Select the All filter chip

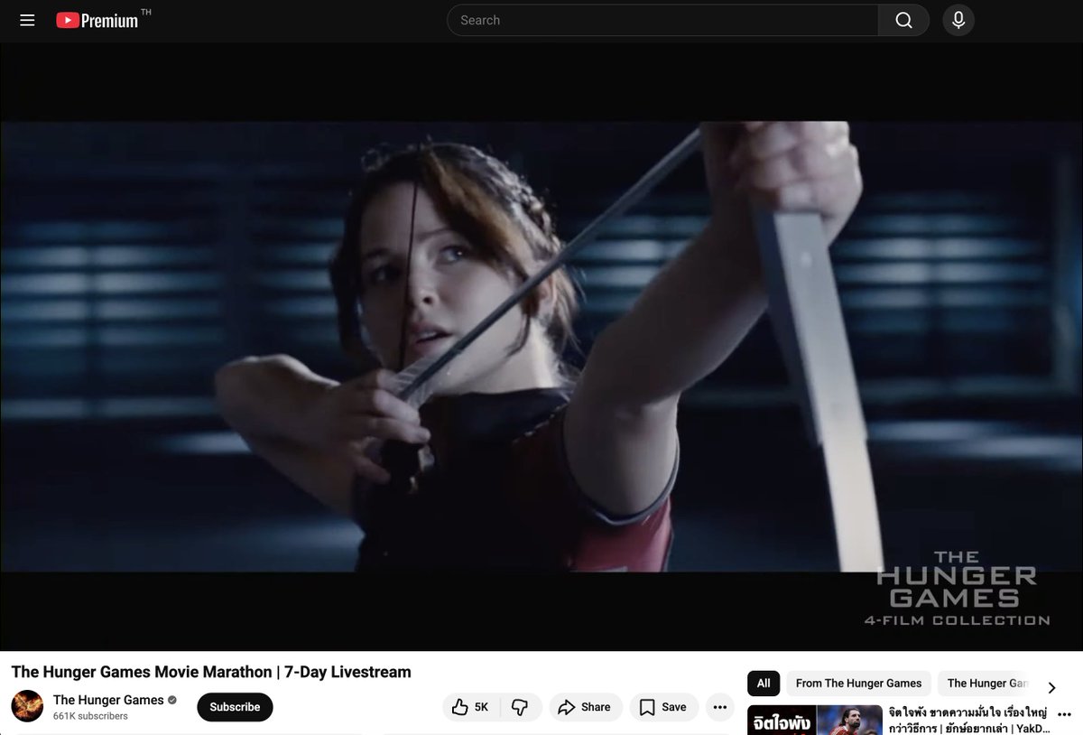[764, 684]
